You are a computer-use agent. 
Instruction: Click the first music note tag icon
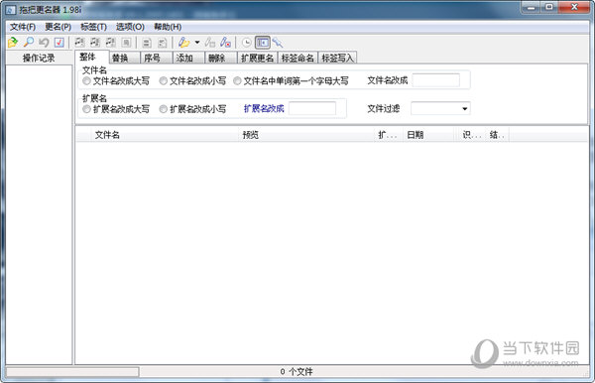point(79,42)
